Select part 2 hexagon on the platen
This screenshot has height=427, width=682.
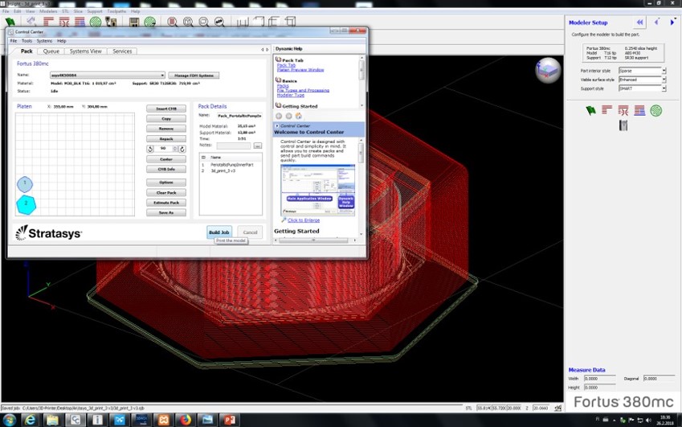point(26,204)
